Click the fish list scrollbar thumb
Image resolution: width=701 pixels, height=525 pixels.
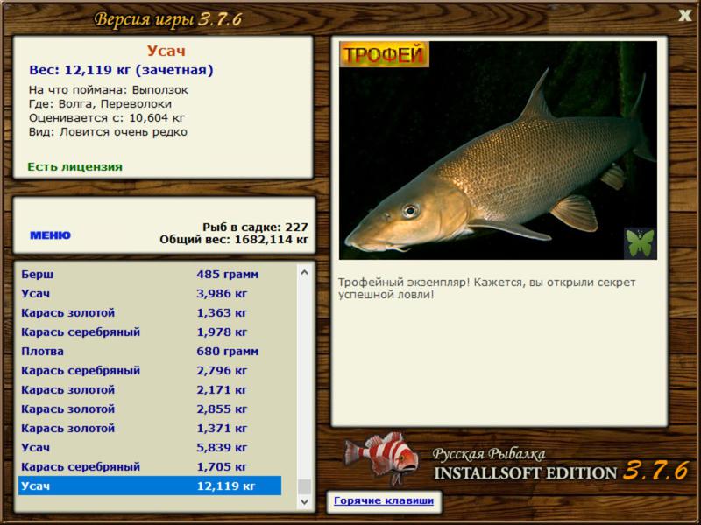click(304, 486)
